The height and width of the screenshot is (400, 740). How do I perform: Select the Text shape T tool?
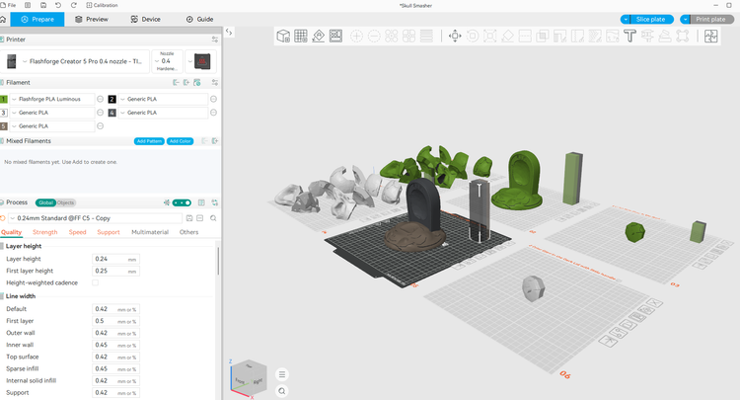[x=629, y=36]
